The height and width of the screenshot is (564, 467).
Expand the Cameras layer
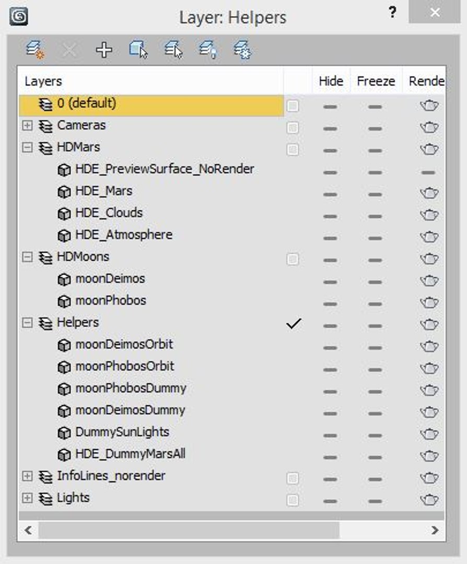[27, 125]
